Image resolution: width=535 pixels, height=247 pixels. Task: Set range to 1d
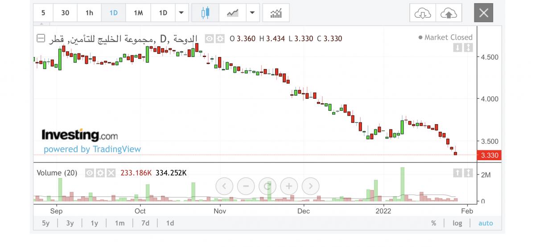(170, 223)
